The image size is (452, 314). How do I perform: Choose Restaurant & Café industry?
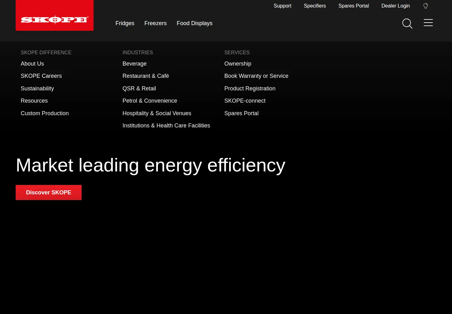pos(146,76)
